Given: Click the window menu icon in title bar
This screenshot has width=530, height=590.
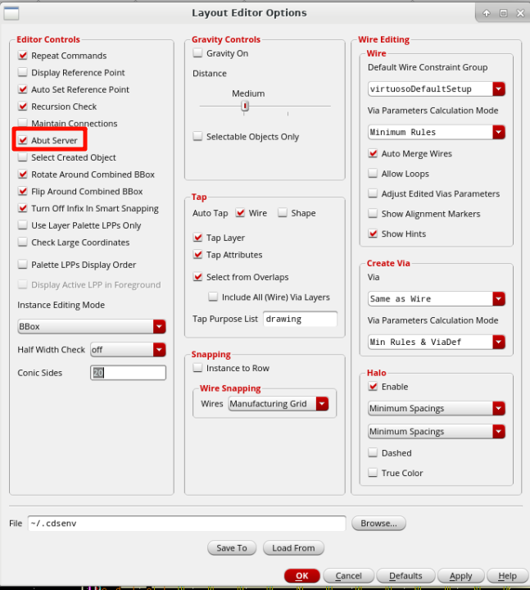Looking at the screenshot, I should click(11, 13).
